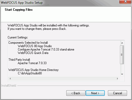Go to the next setup step

95,93
